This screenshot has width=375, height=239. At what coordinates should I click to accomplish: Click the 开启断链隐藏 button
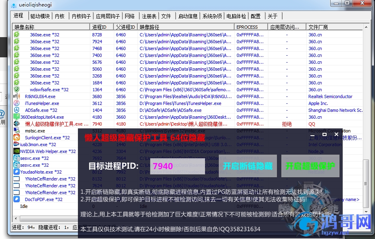click(248, 166)
